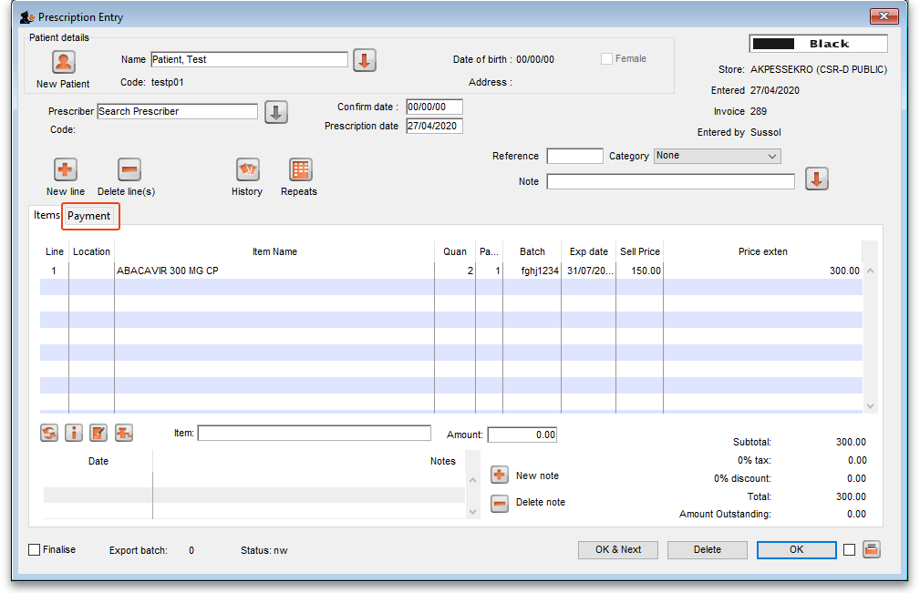
Task: Click the Black color indicator box
Action: [818, 44]
